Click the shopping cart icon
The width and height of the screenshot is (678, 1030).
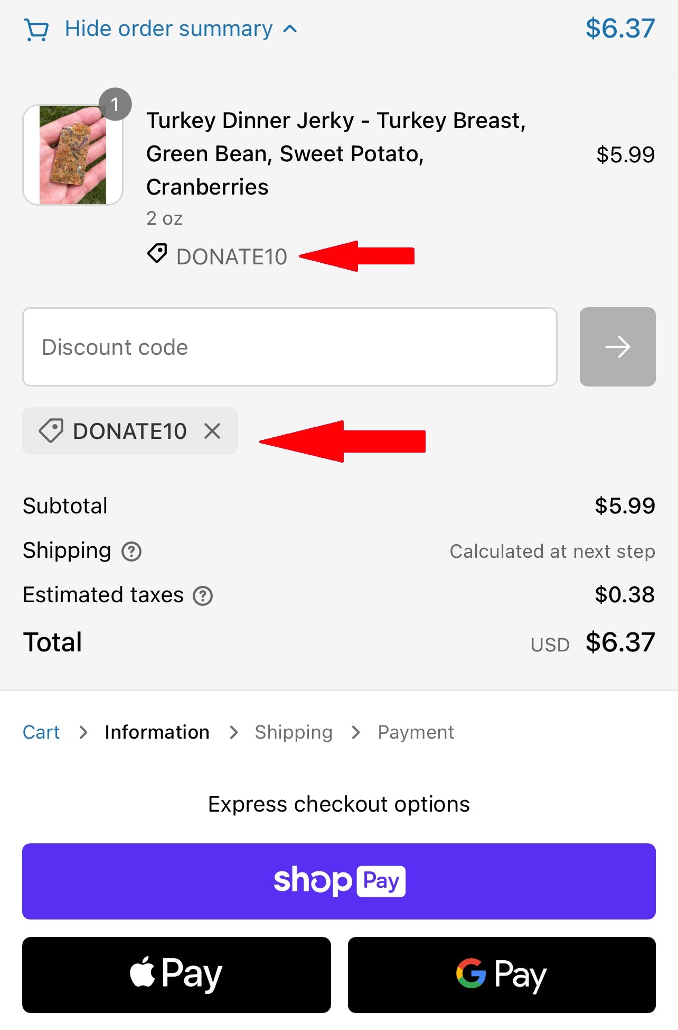pos(36,30)
